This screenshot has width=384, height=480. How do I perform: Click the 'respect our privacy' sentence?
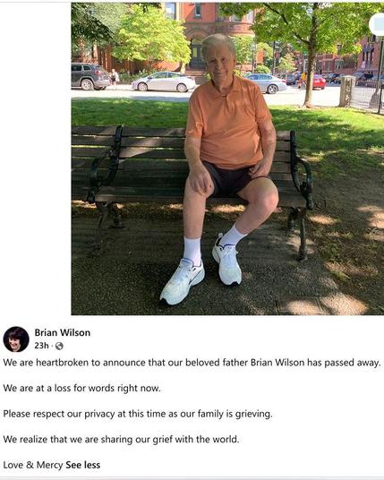click(x=138, y=414)
